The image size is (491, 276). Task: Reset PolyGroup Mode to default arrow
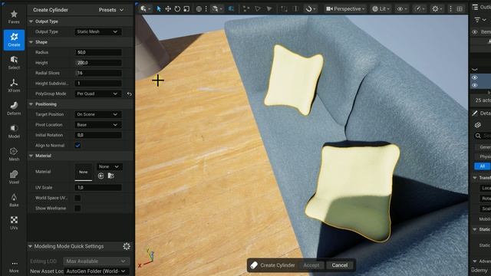(x=130, y=94)
